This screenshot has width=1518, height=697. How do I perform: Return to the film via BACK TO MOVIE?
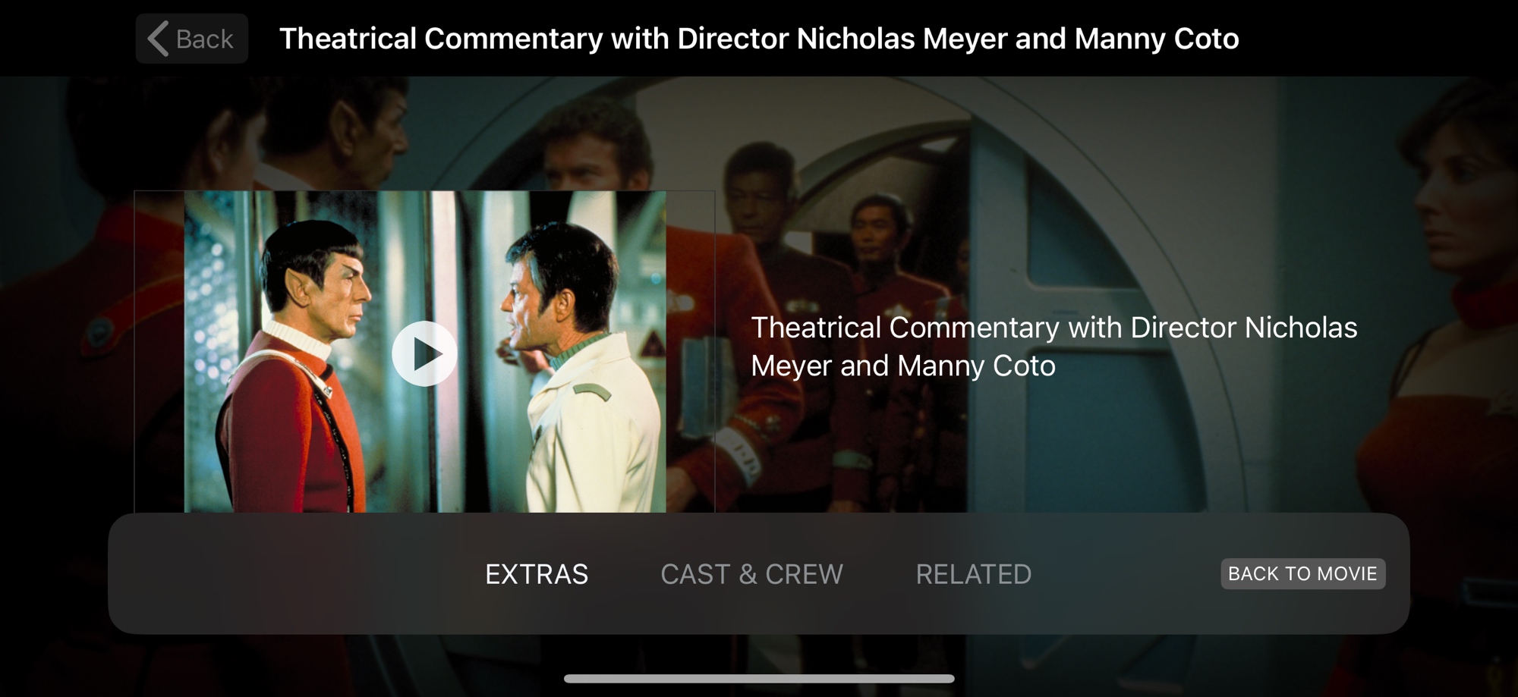pyautogui.click(x=1302, y=573)
